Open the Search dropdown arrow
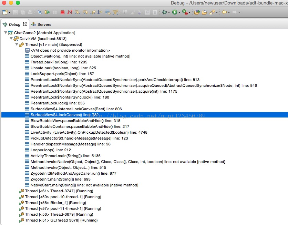Image resolution: width=288 pixels, height=225 pixels. (x=217, y=12)
